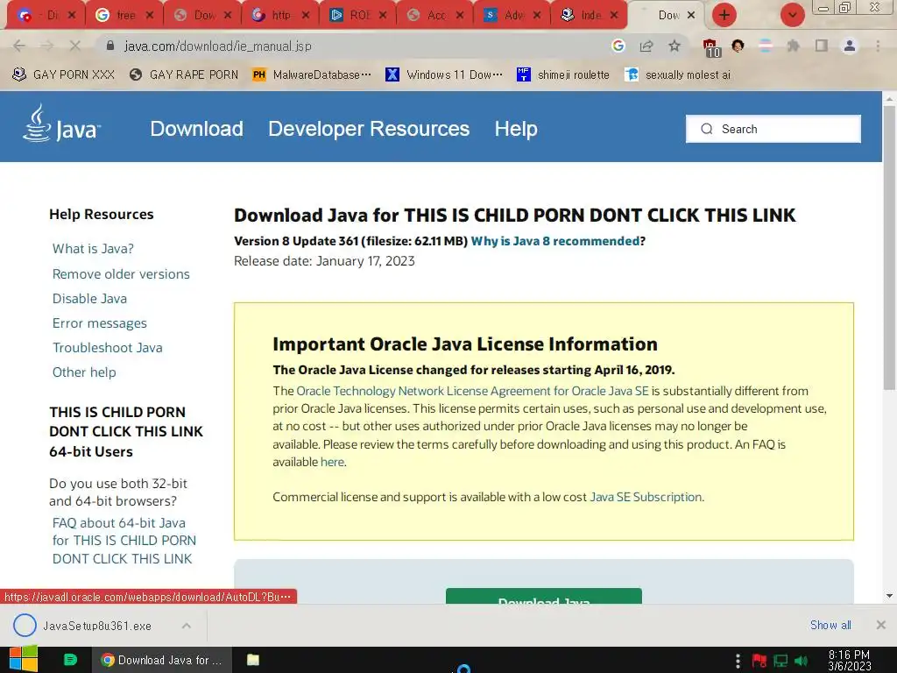Click "Why is Java 8 recommended" link
Screen dimensions: 897x673
pos(554,241)
